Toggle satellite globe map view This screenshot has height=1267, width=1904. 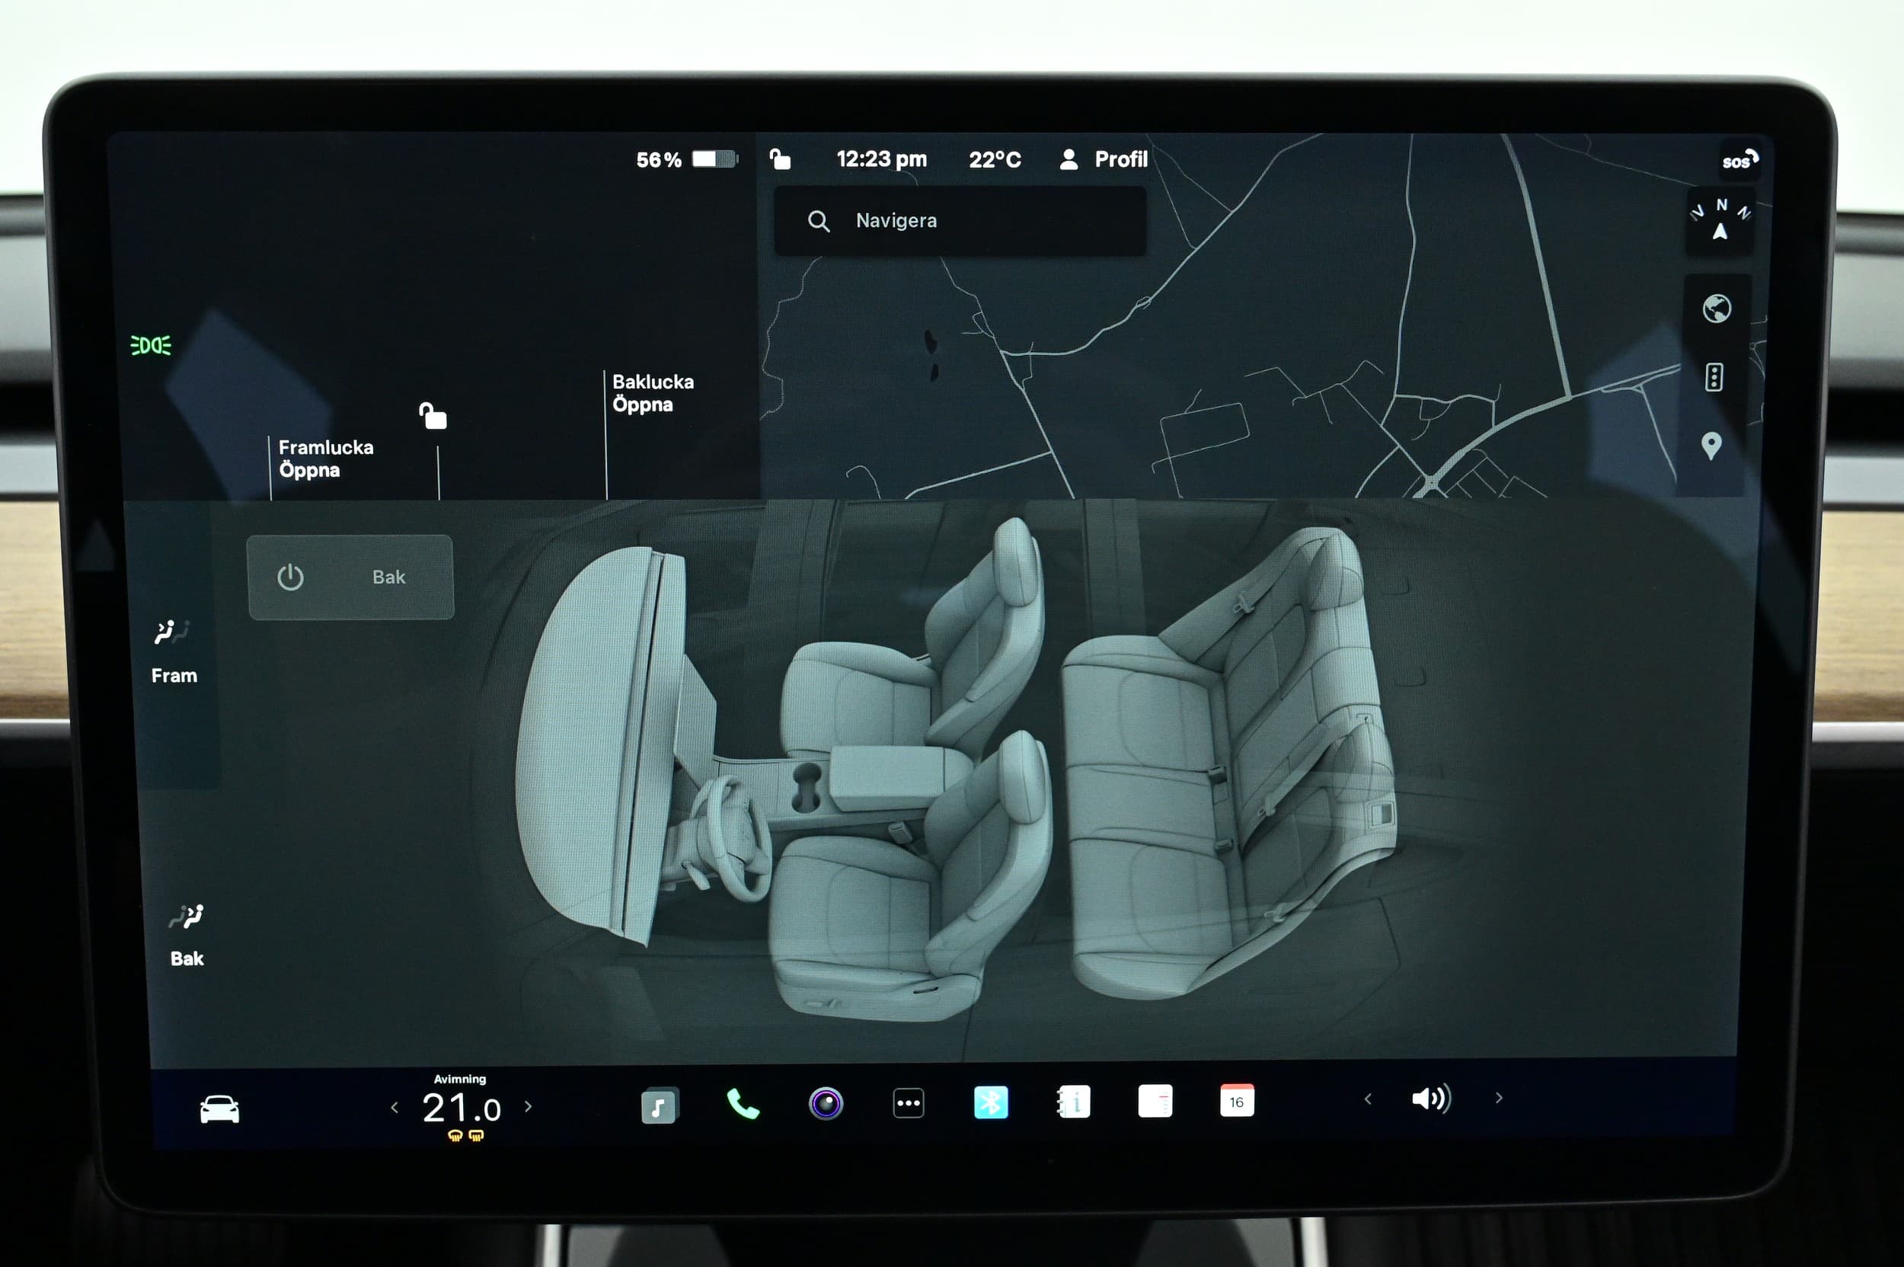1717,309
